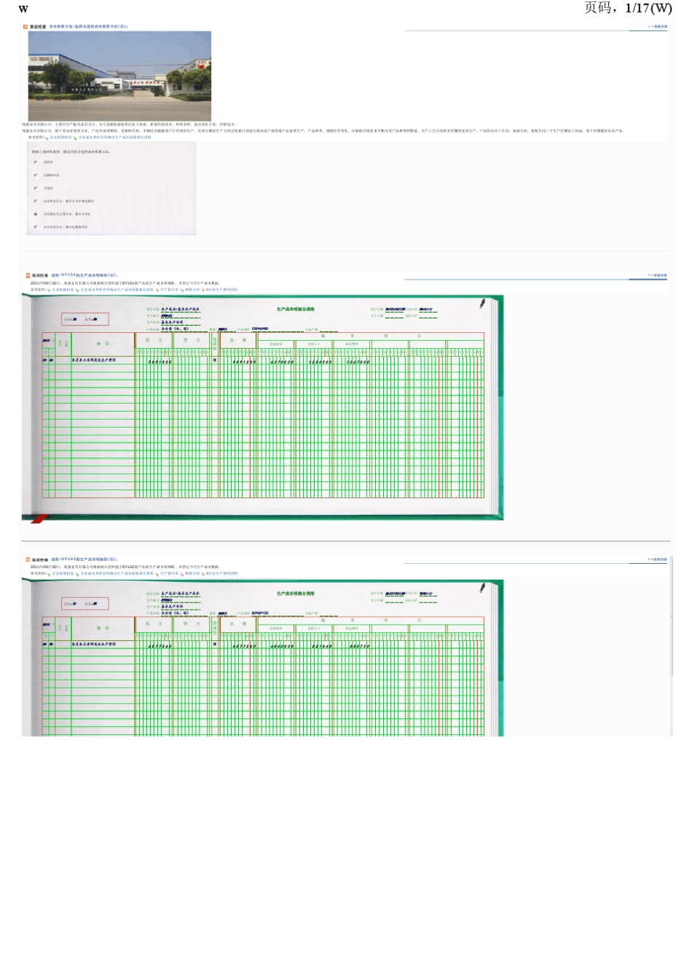Click the vertical scrollbar at right of DY102 section
The height and width of the screenshot is (979, 692).
672,645
